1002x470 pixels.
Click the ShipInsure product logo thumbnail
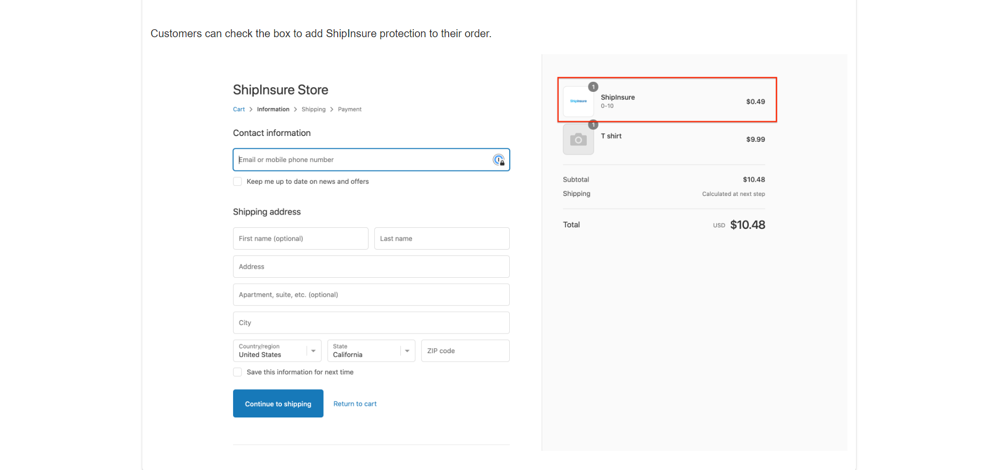(578, 101)
